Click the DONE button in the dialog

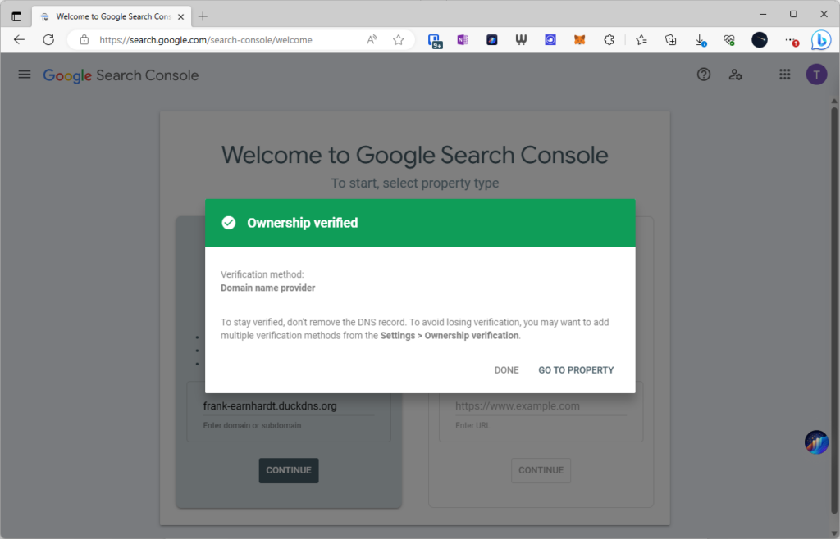[506, 370]
